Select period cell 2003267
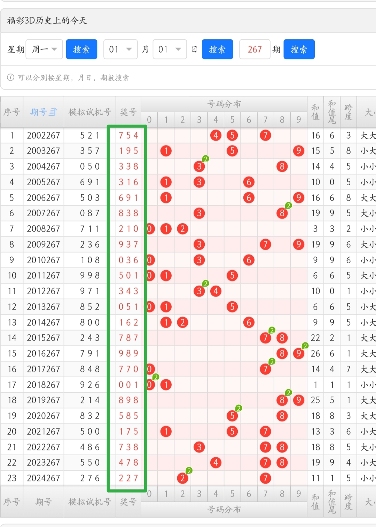Screen dimensions: 376x527 [x=44, y=151]
